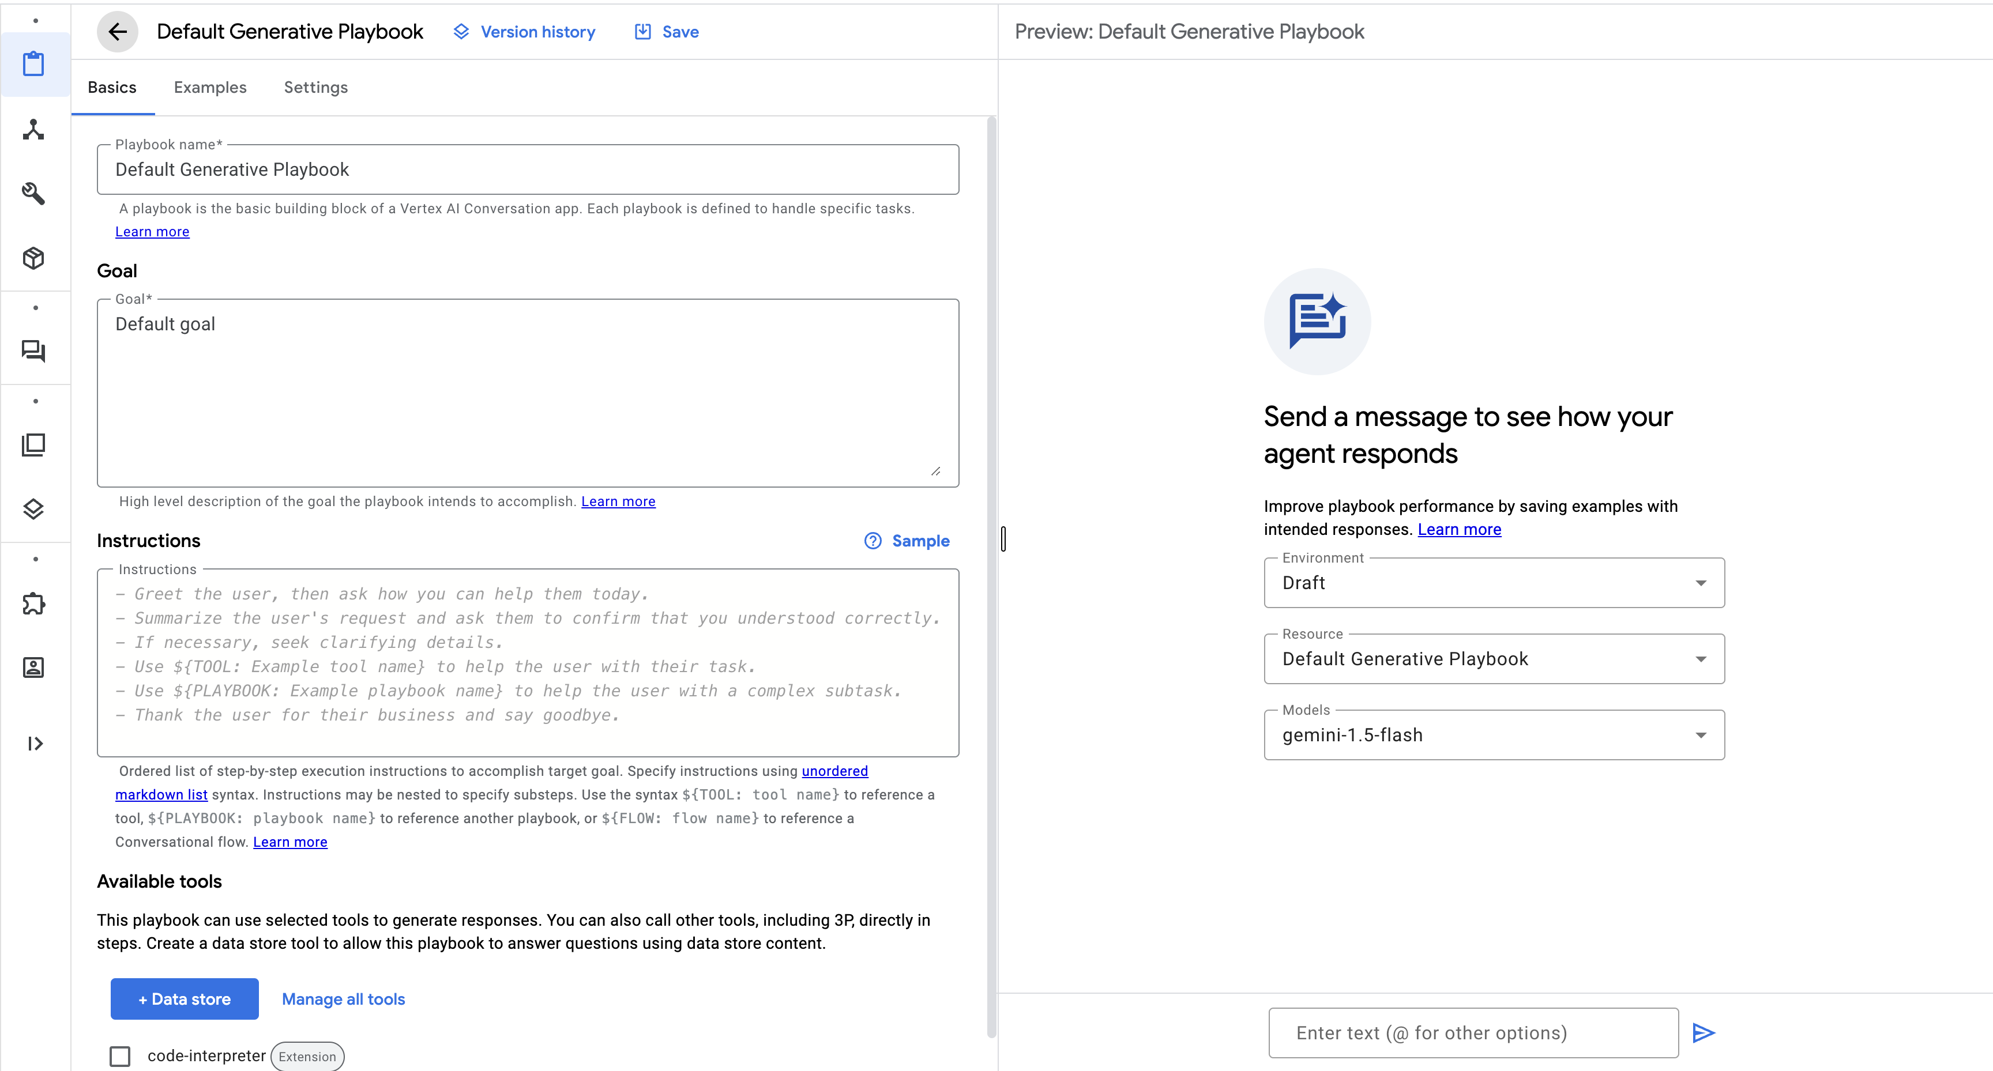The image size is (1993, 1071).
Task: Switch to the Basics tab
Action: [x=112, y=88]
